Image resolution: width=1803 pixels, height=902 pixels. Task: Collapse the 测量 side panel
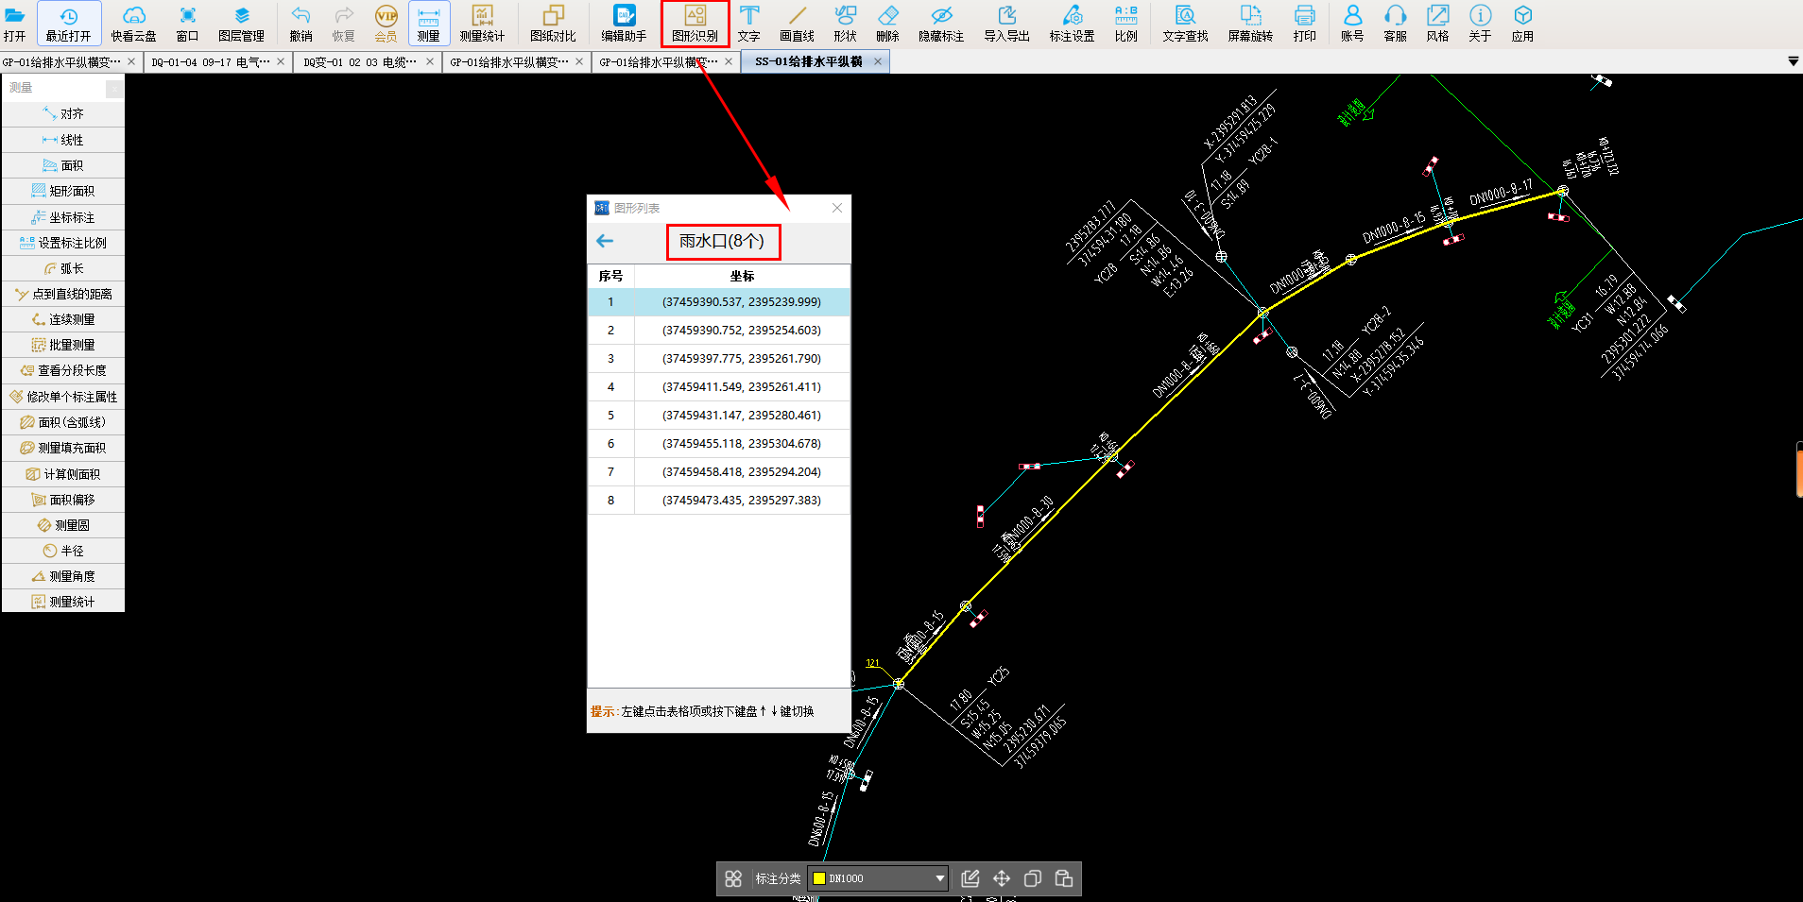coord(114,89)
